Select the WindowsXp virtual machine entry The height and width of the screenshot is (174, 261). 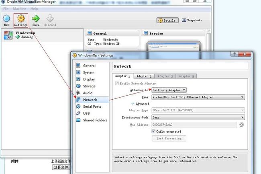(x=43, y=35)
